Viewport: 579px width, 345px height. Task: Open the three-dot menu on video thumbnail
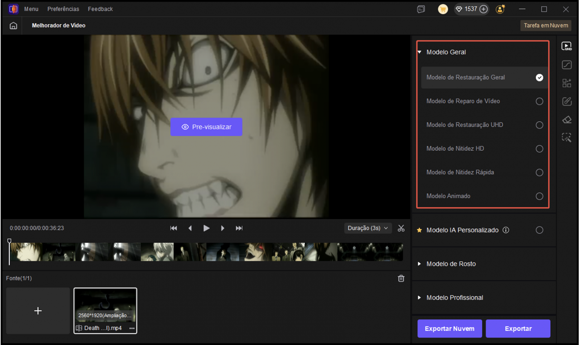(x=132, y=328)
